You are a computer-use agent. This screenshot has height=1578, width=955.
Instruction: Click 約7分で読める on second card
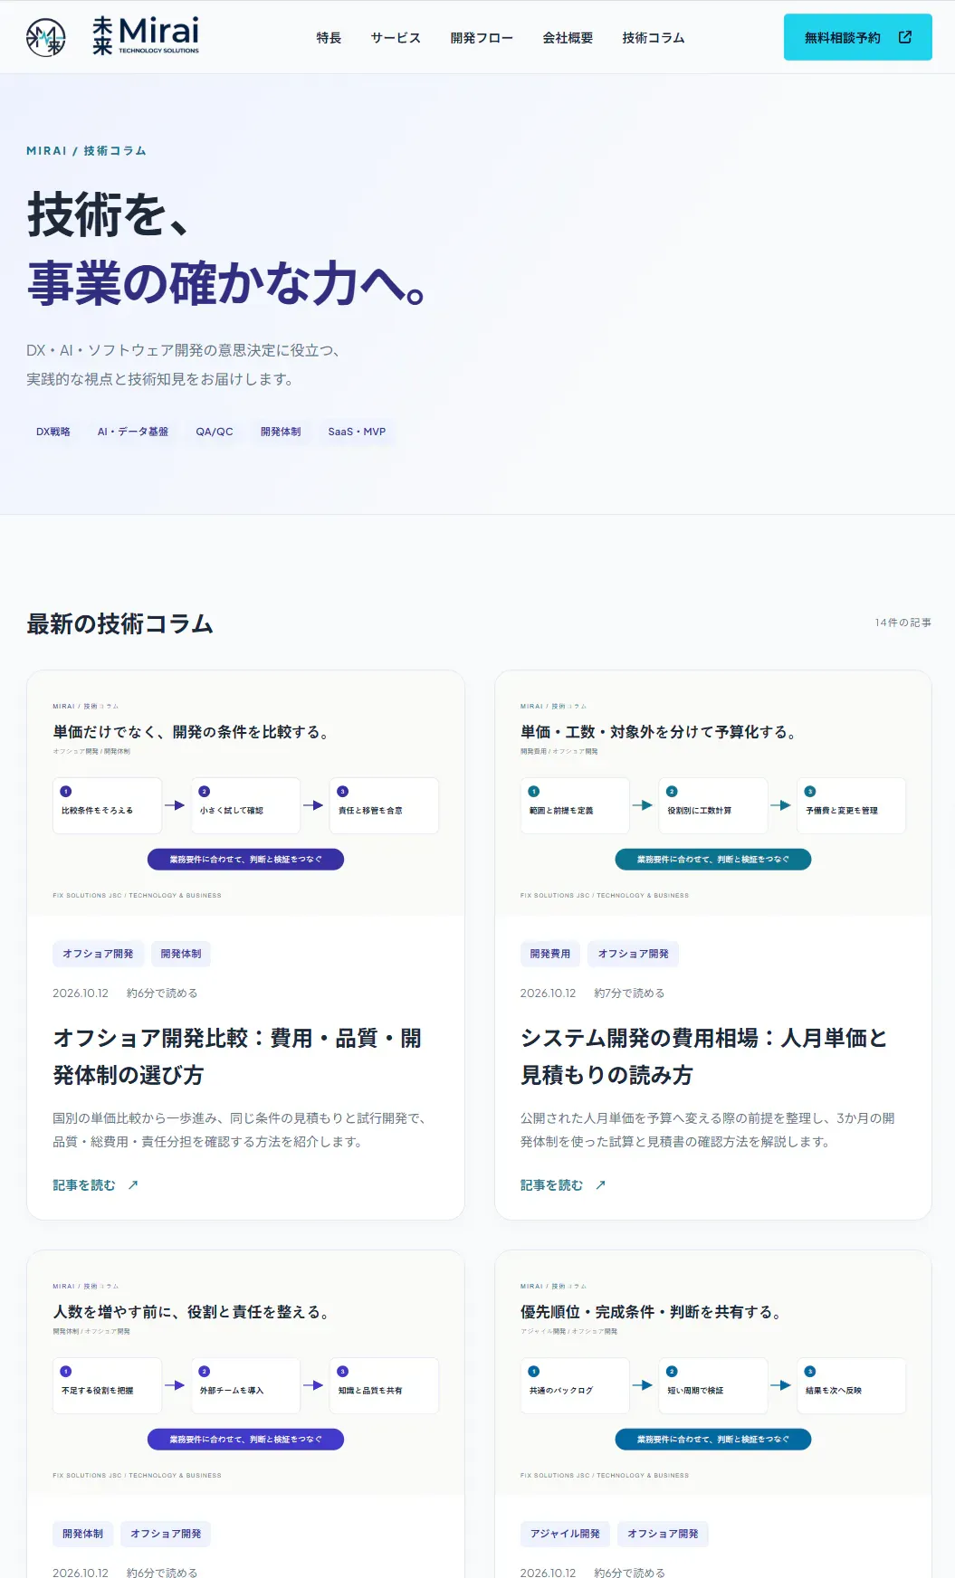(x=629, y=993)
